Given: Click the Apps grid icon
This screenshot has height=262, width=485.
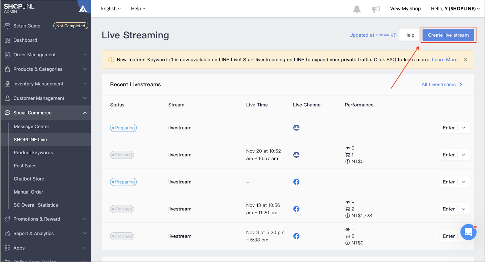Looking at the screenshot, I should coord(7,248).
